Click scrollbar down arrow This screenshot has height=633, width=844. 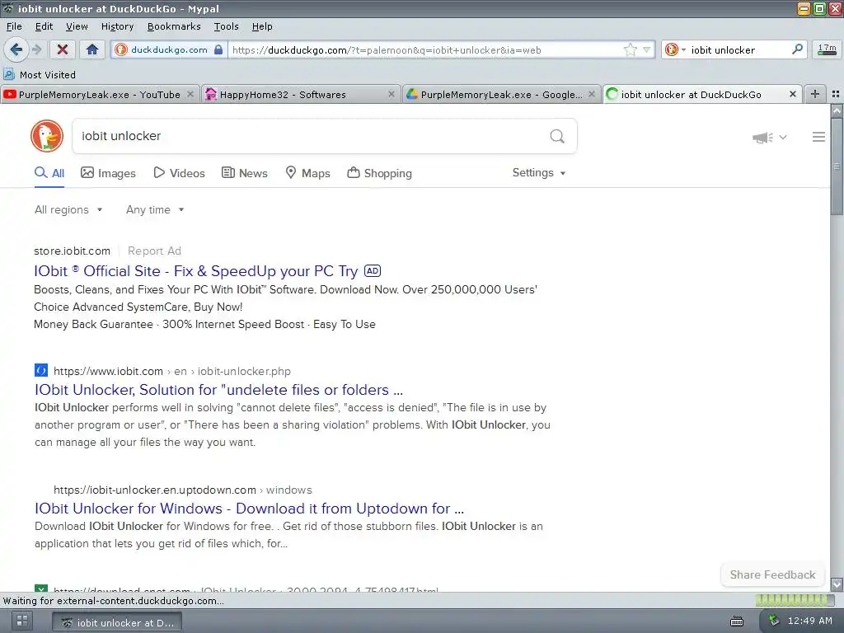point(837,584)
